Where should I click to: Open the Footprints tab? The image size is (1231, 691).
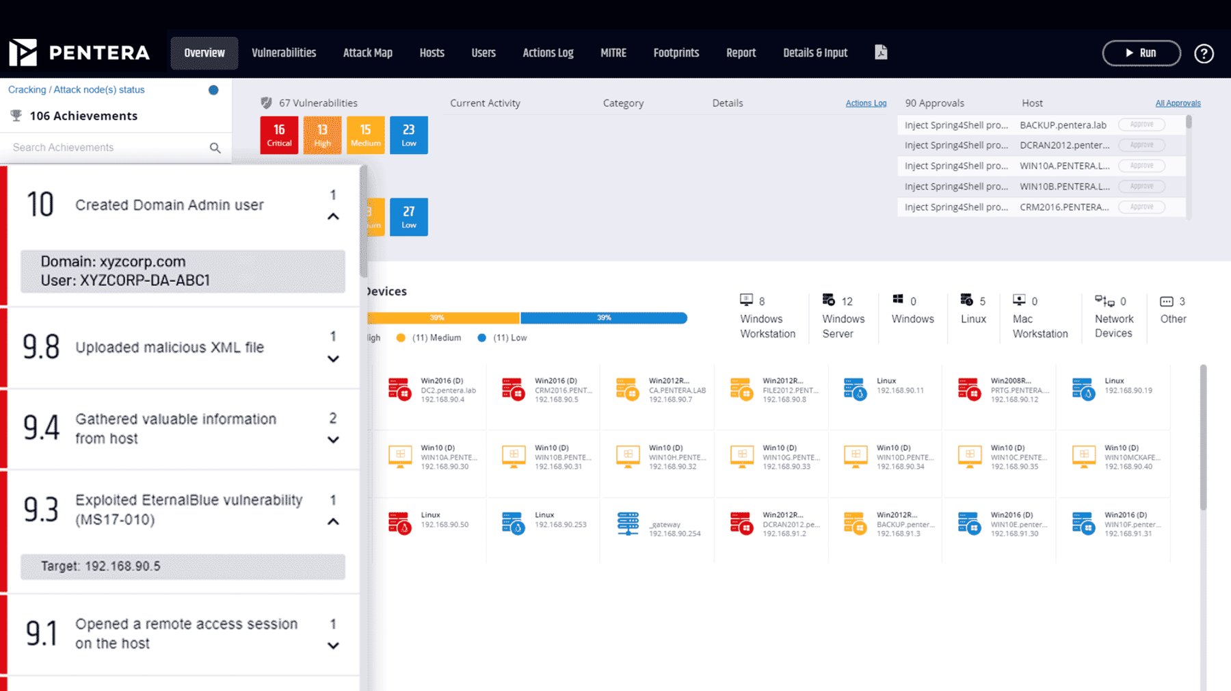click(x=676, y=53)
